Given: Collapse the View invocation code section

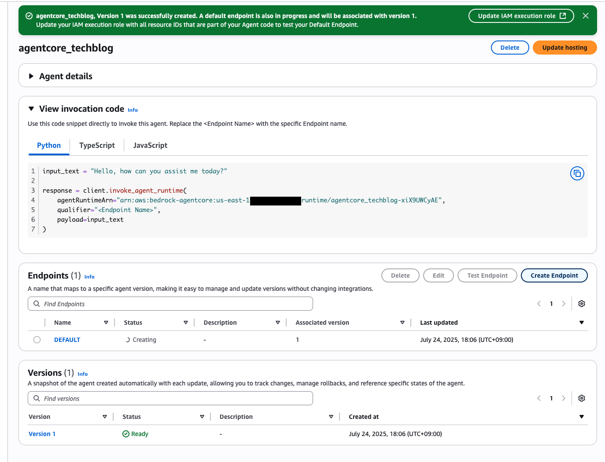Looking at the screenshot, I should coord(31,109).
